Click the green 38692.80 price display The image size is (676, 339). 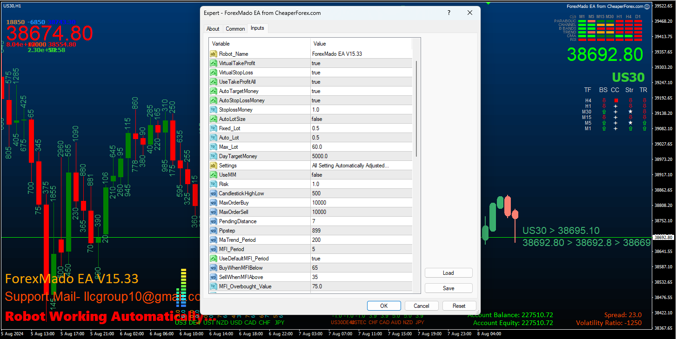pyautogui.click(x=605, y=55)
